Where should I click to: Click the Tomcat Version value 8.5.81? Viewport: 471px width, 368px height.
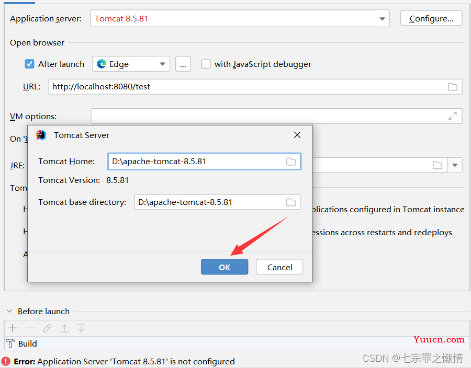coord(117,180)
